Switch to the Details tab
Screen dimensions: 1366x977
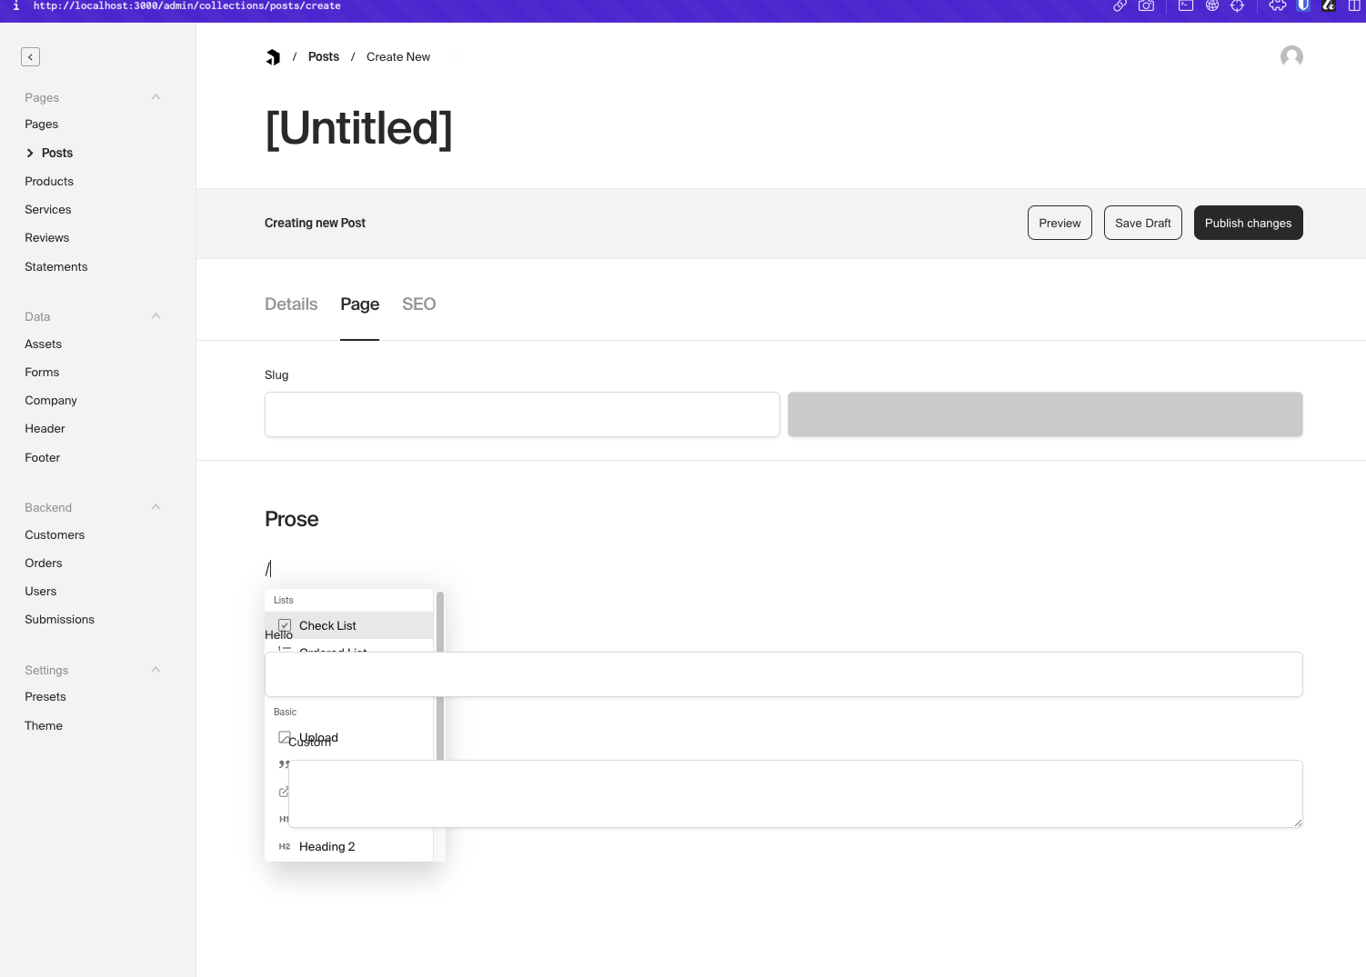290,304
